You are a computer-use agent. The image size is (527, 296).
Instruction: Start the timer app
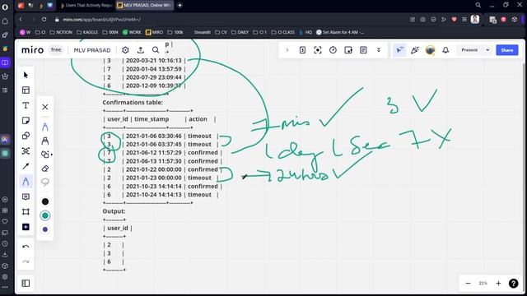click(x=333, y=50)
